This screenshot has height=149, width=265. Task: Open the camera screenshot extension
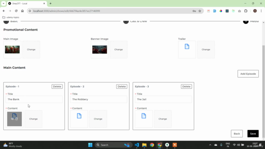(x=239, y=11)
